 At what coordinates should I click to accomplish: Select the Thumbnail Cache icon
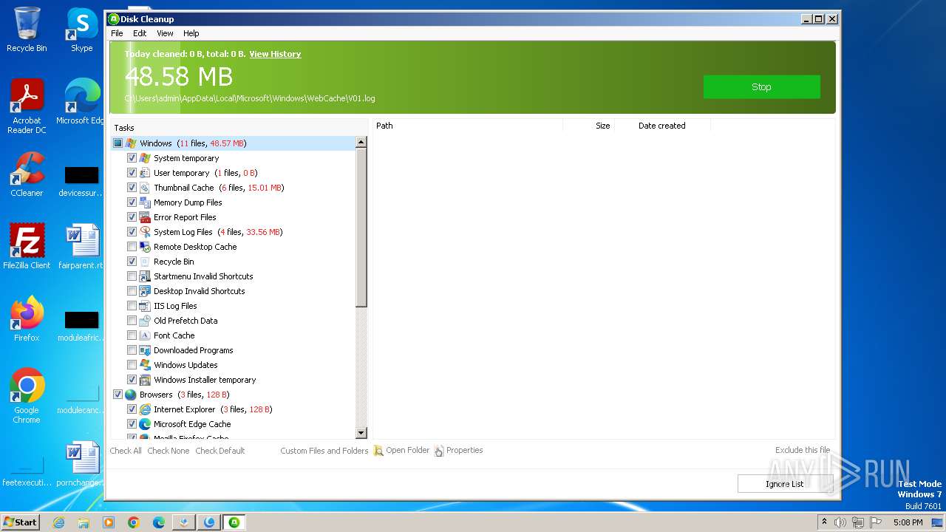(146, 188)
